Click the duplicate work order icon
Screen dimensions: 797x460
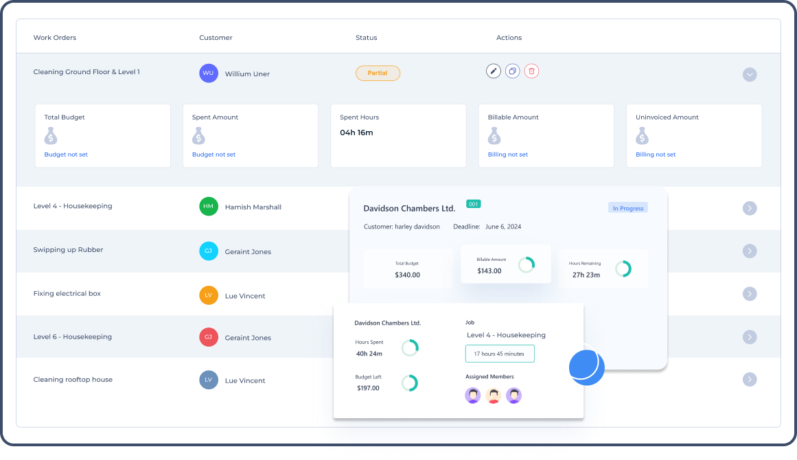512,71
